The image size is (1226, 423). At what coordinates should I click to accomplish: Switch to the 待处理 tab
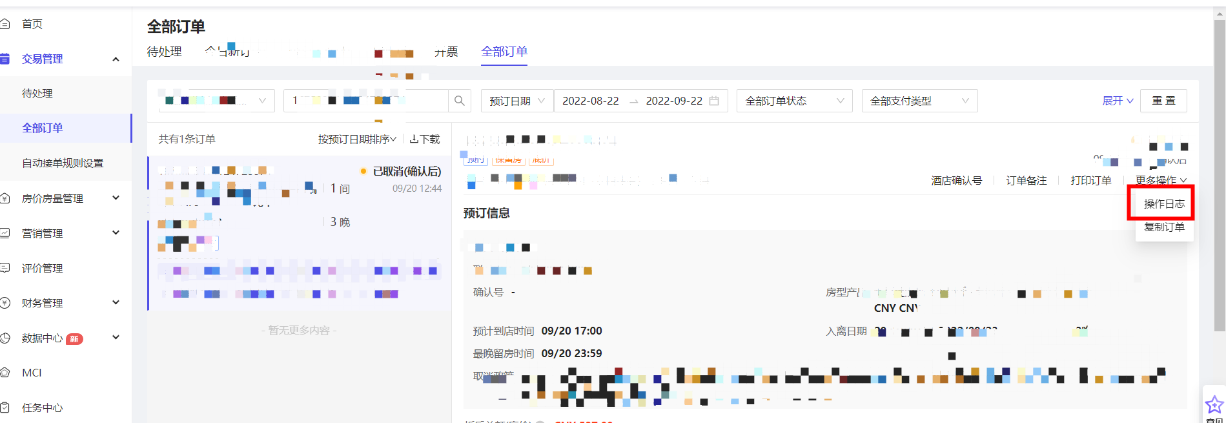164,52
